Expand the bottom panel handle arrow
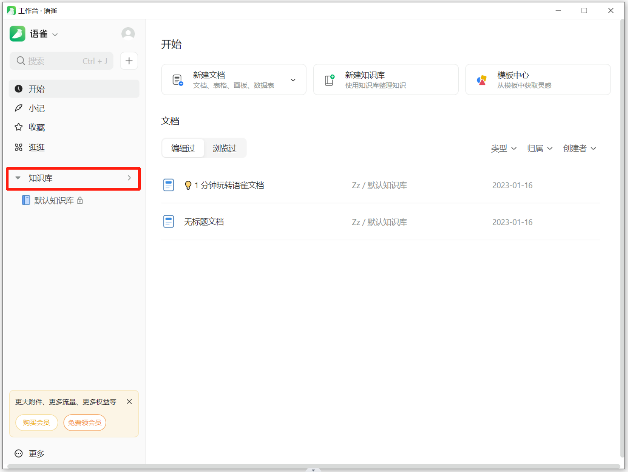The height and width of the screenshot is (472, 628). click(313, 470)
